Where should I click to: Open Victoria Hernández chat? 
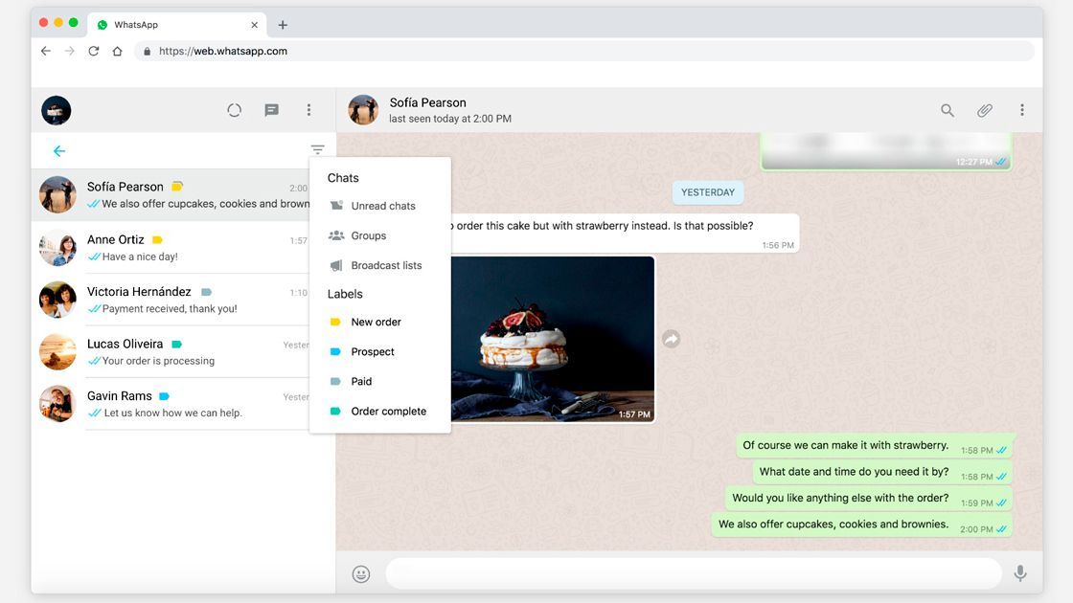[182, 300]
